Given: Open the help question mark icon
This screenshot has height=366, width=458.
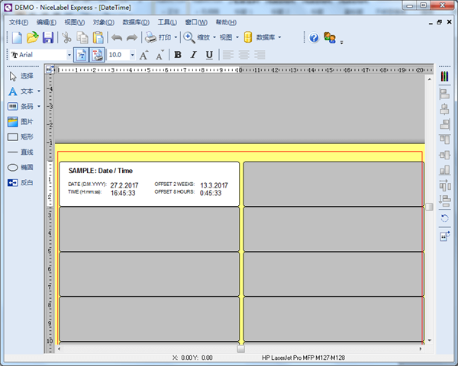Looking at the screenshot, I should [314, 37].
